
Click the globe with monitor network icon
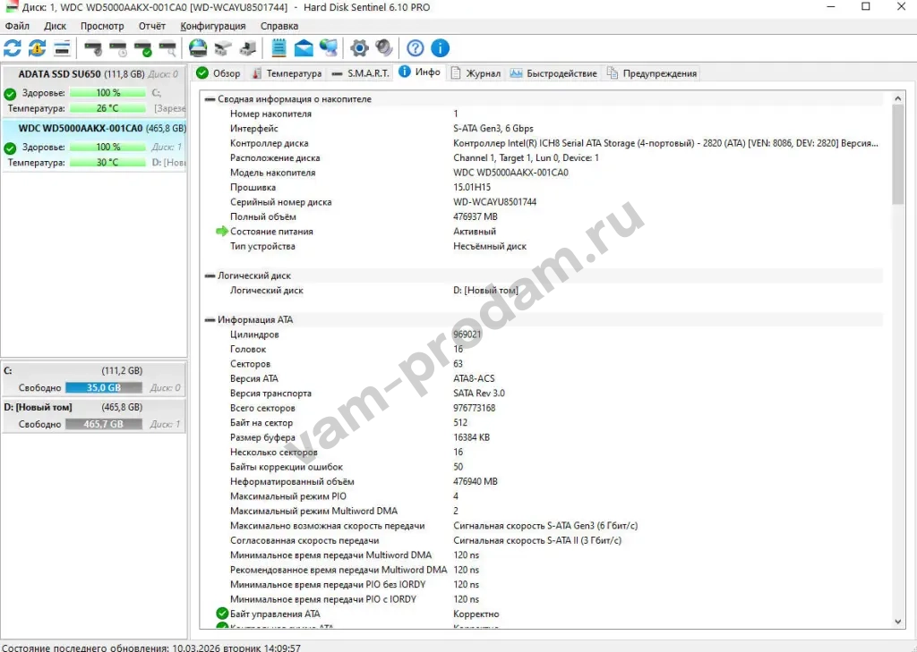[328, 48]
